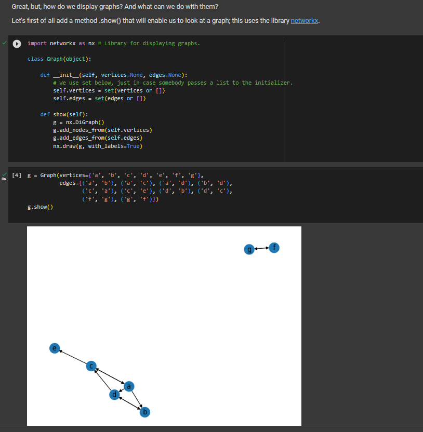Select the class Graph(object) definition line
Viewport: 423px width, 432px height.
pos(60,59)
